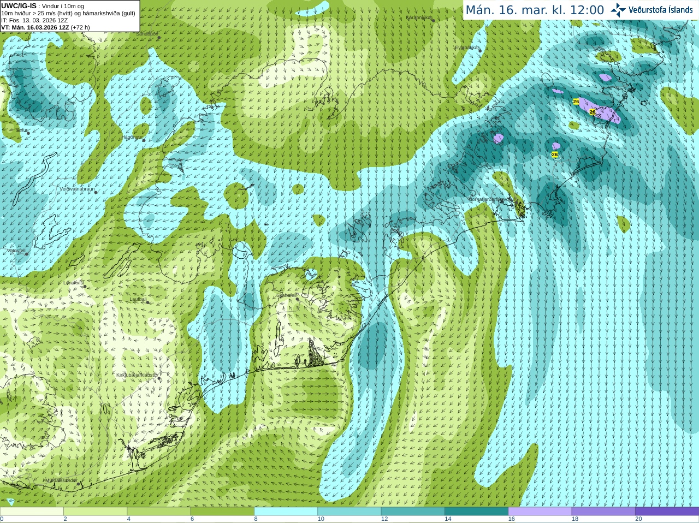Pick the 12–14 teal legend swatch
The height and width of the screenshot is (523, 699).
pos(412,512)
